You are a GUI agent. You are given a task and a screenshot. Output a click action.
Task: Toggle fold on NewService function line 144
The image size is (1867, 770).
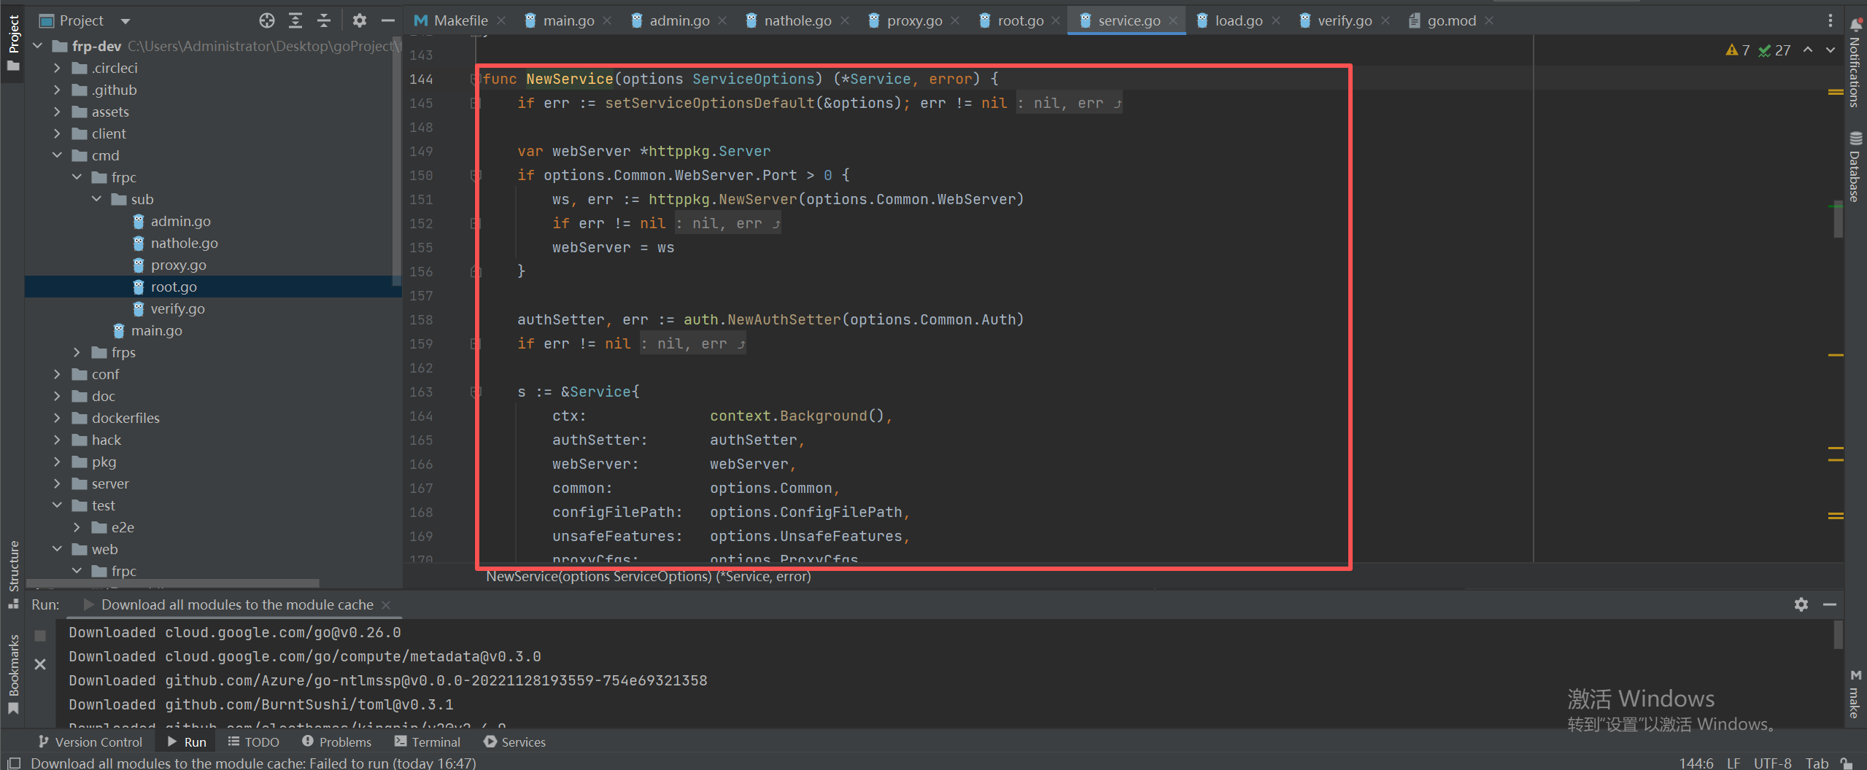click(x=475, y=79)
